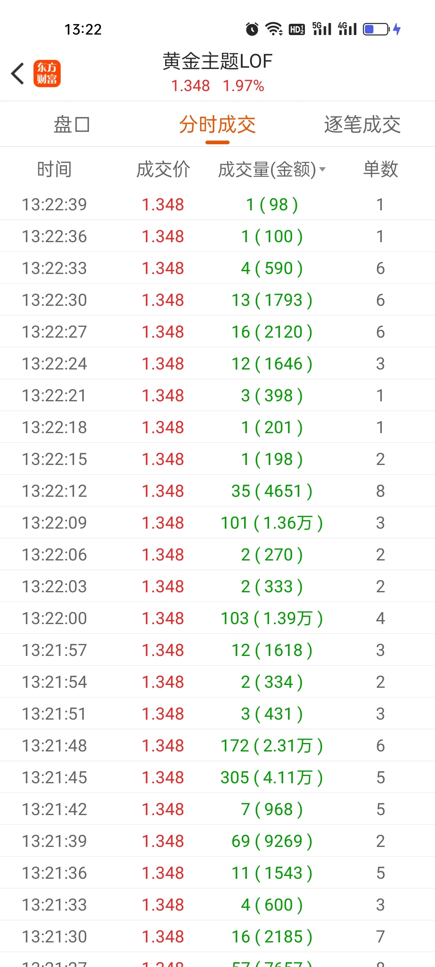
Task: Tap the 时间 column header
Action: (x=54, y=169)
